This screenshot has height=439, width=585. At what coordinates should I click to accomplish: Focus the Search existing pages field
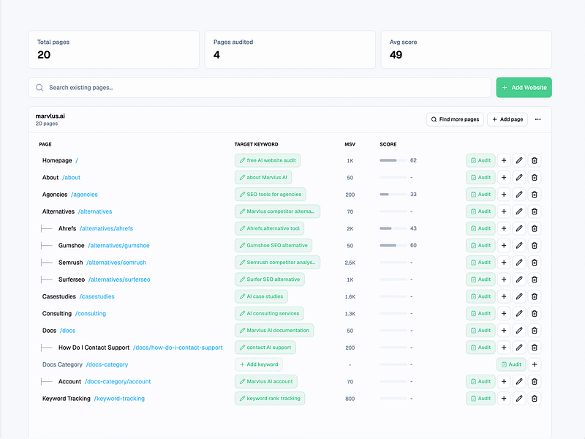pos(260,87)
